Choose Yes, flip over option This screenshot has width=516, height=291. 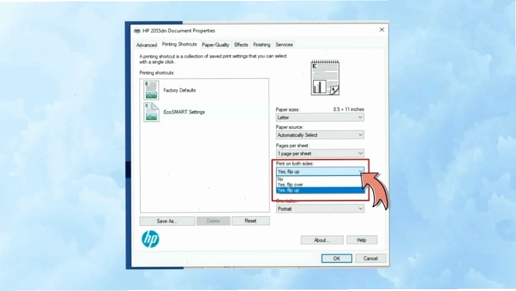[x=320, y=184]
